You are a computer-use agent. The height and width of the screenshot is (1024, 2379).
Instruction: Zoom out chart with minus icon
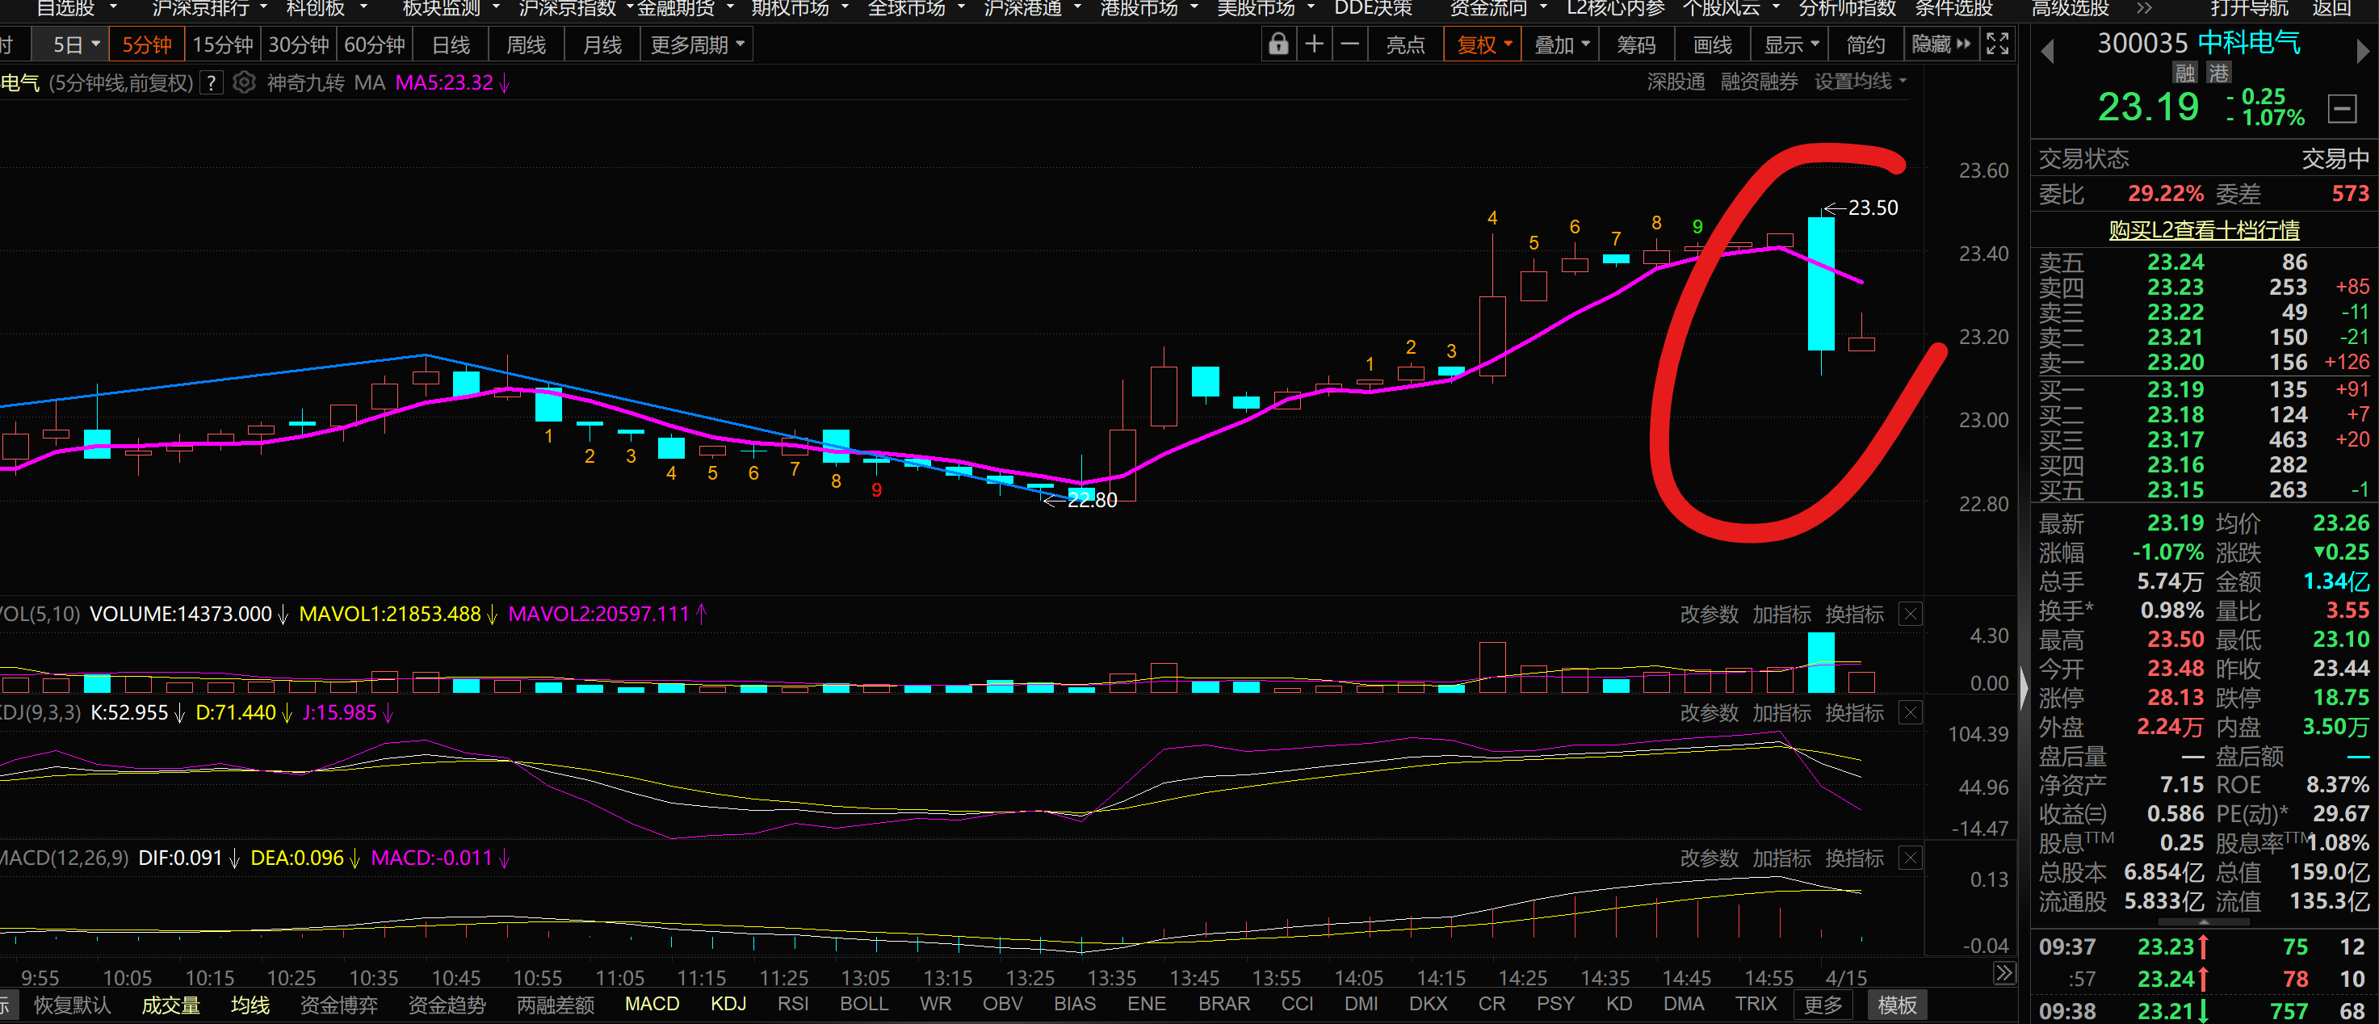pyautogui.click(x=1350, y=44)
